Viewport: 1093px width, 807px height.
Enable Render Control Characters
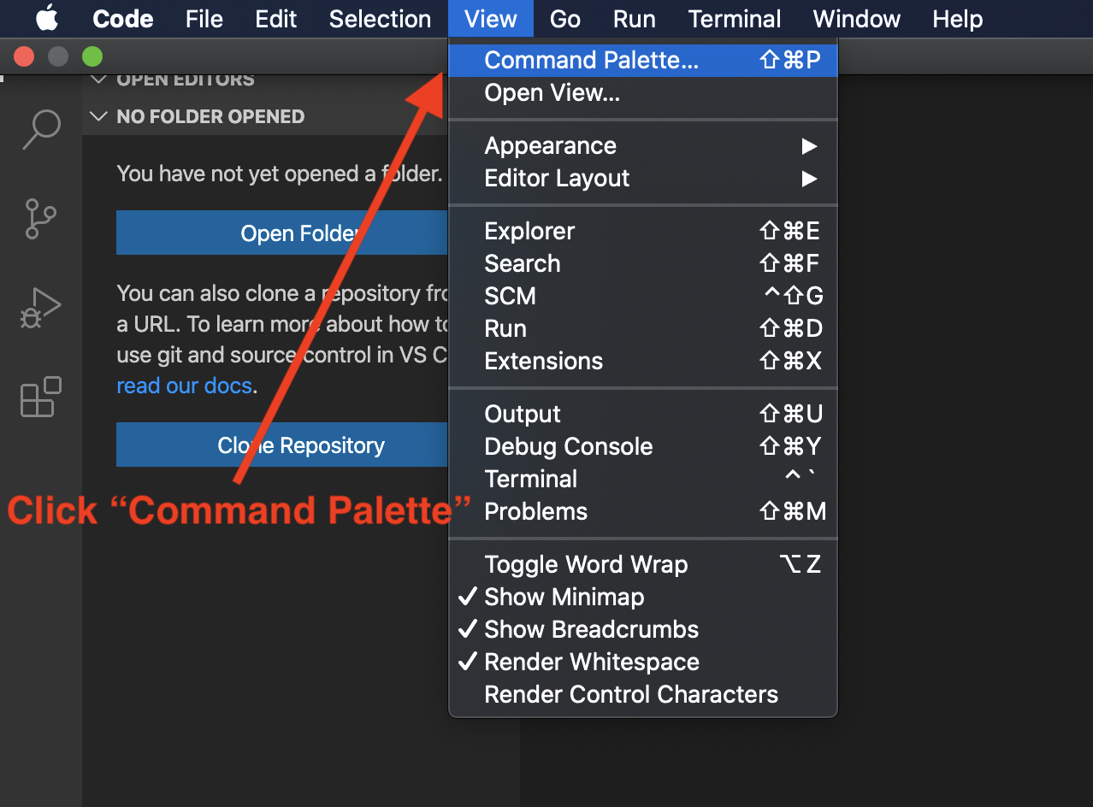click(630, 694)
